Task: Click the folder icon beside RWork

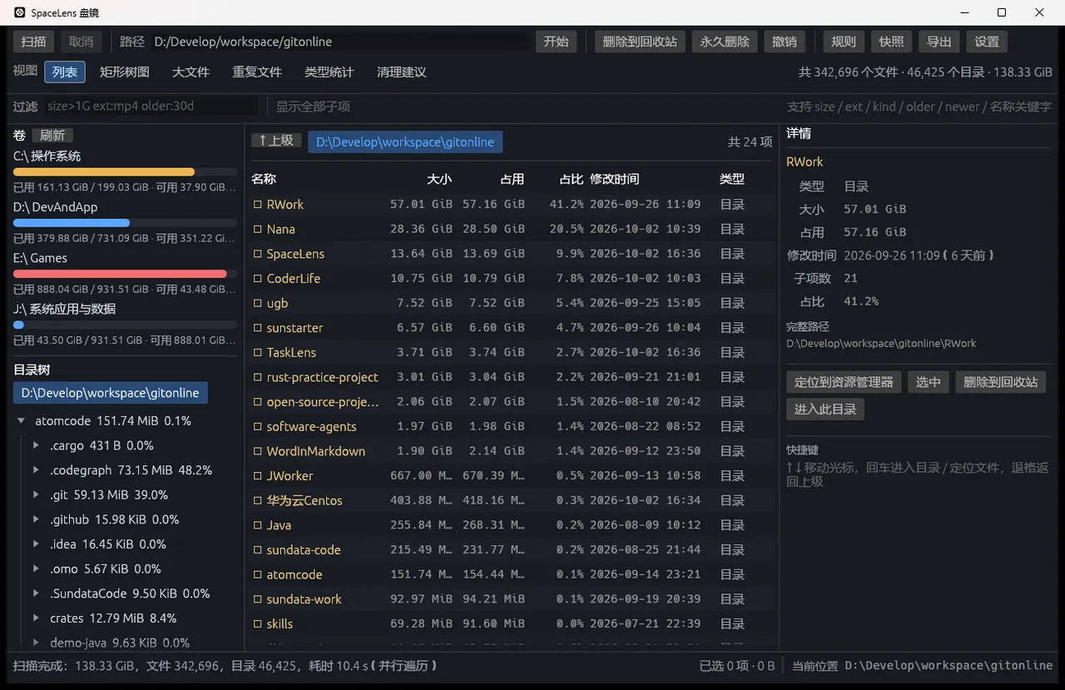Action: [x=258, y=204]
